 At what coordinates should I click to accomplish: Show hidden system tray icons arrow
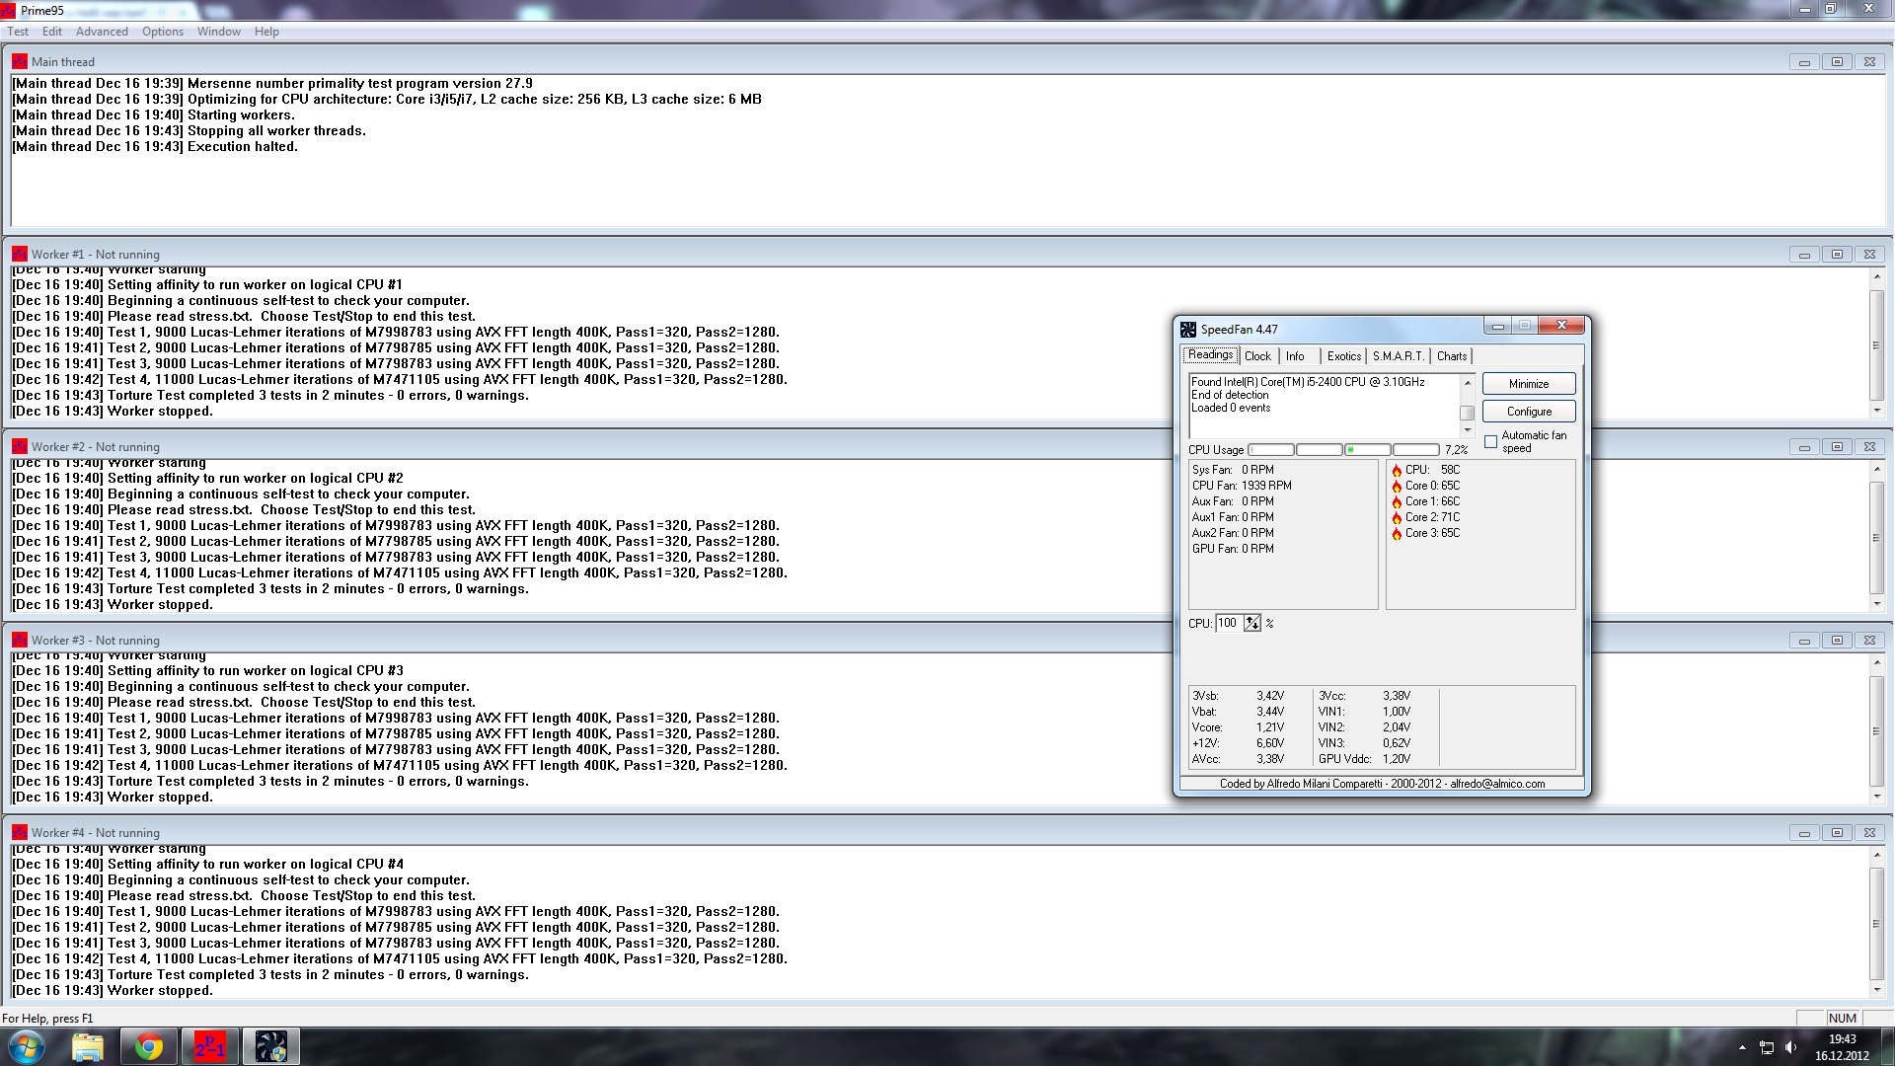click(1742, 1046)
